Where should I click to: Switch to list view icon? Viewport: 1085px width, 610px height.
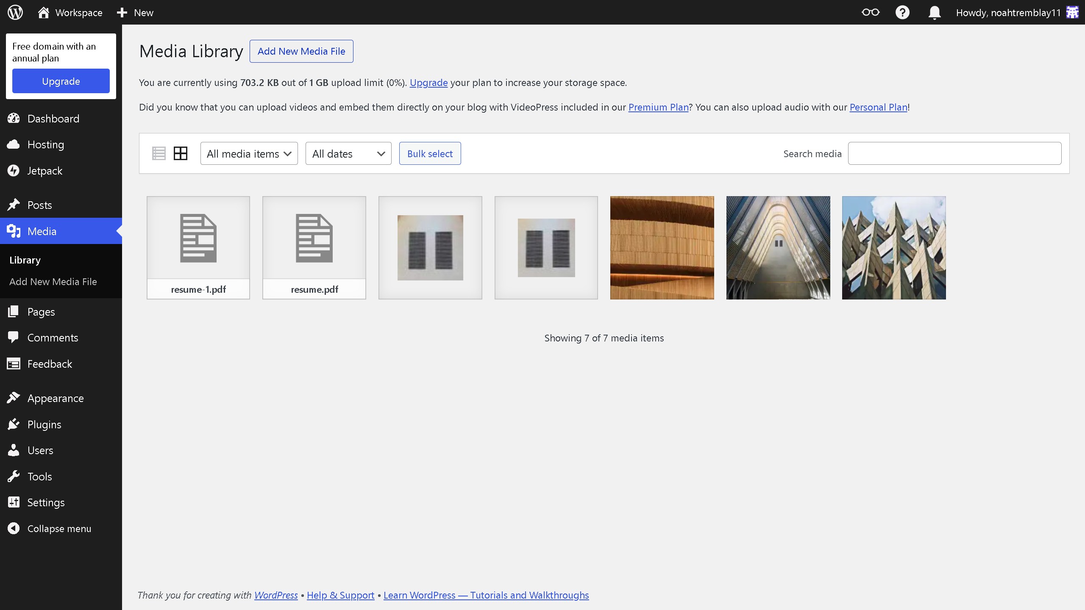click(159, 153)
